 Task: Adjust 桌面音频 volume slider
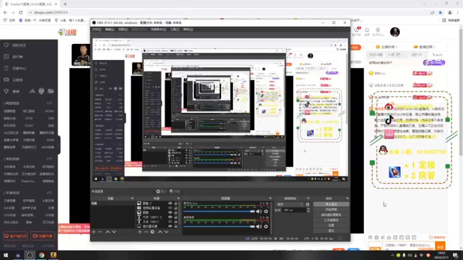click(219, 226)
